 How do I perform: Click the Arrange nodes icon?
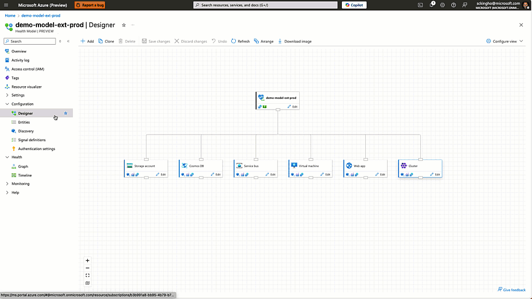[257, 42]
